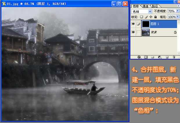Toggle lock position cross-arrow icon
180x123 pixels.
[151, 17]
